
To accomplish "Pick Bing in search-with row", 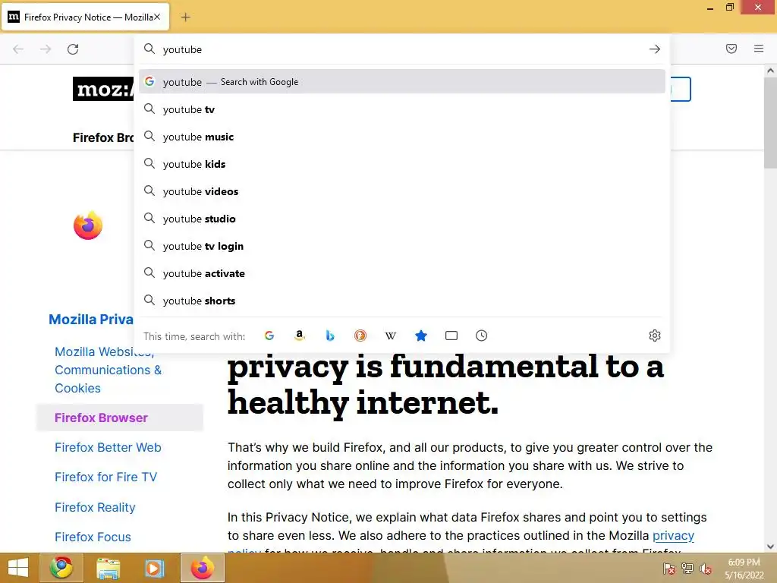I will click(330, 336).
